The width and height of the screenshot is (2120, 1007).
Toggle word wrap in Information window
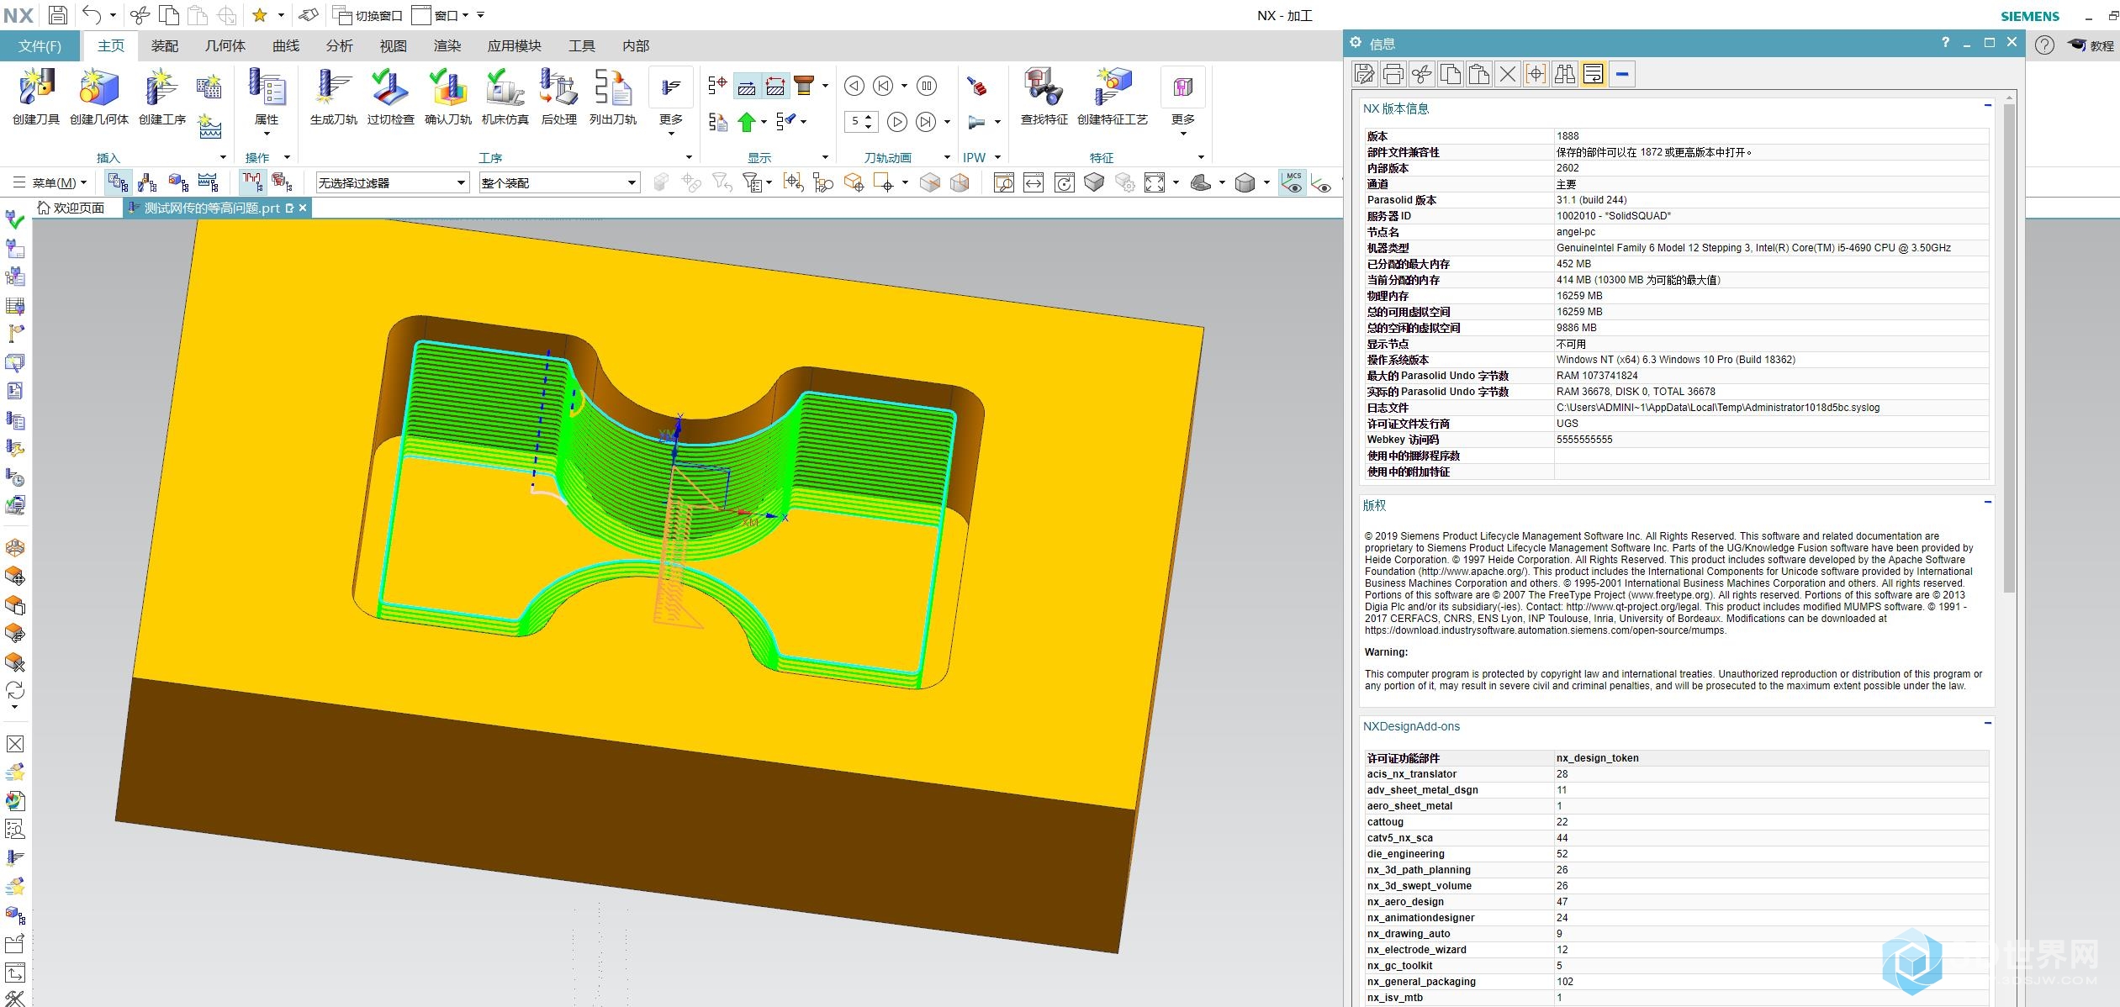click(x=1594, y=74)
